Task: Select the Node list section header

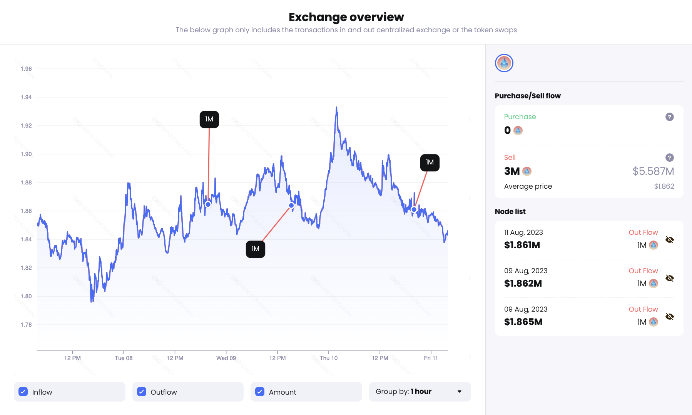Action: (510, 211)
